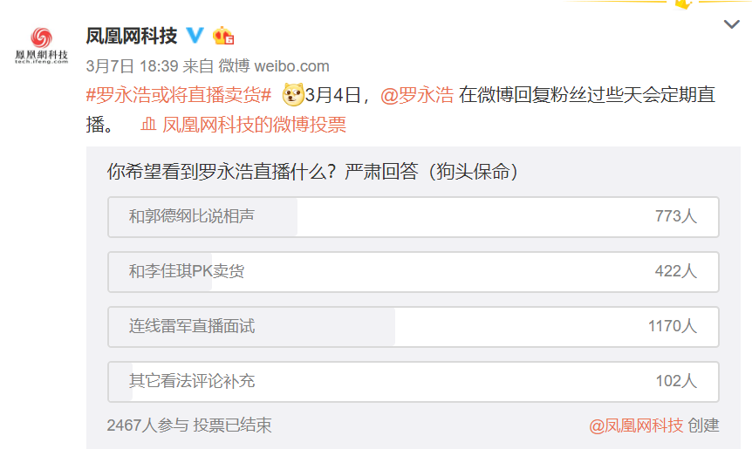Click the poll bar chart icon
Image resolution: width=752 pixels, height=456 pixels.
[148, 125]
